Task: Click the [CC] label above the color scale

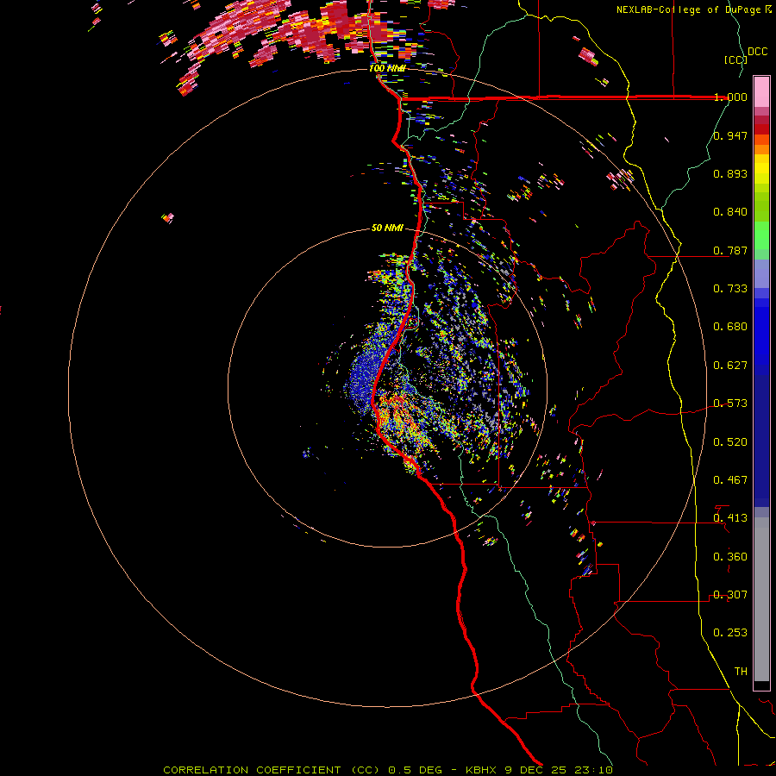Action: (x=736, y=59)
